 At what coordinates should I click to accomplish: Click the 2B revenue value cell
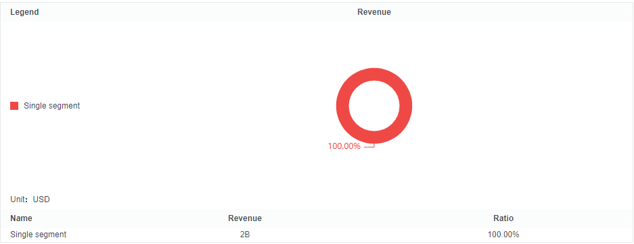[245, 235]
